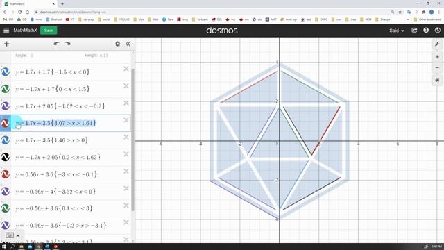Remove the y=-0.56x+3.6 expression

(126, 206)
